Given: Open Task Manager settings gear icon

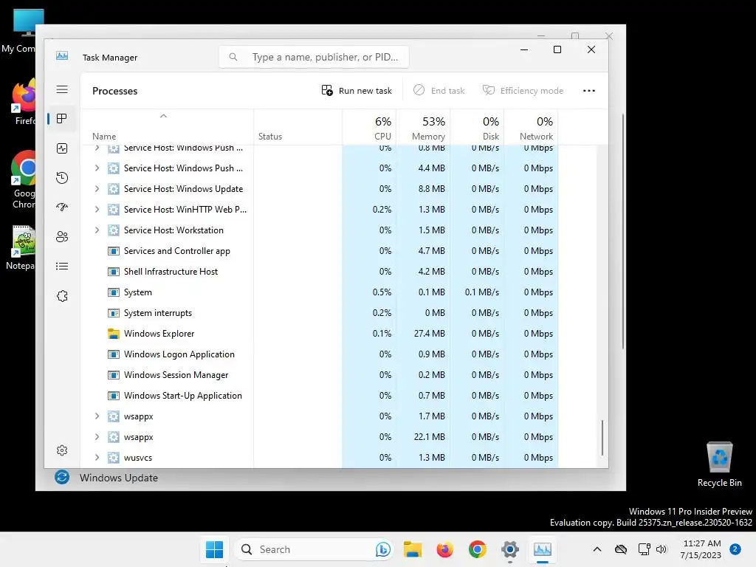Looking at the screenshot, I should tap(62, 450).
